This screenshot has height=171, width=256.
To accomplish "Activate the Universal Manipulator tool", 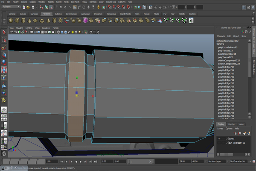I will point(4,77).
